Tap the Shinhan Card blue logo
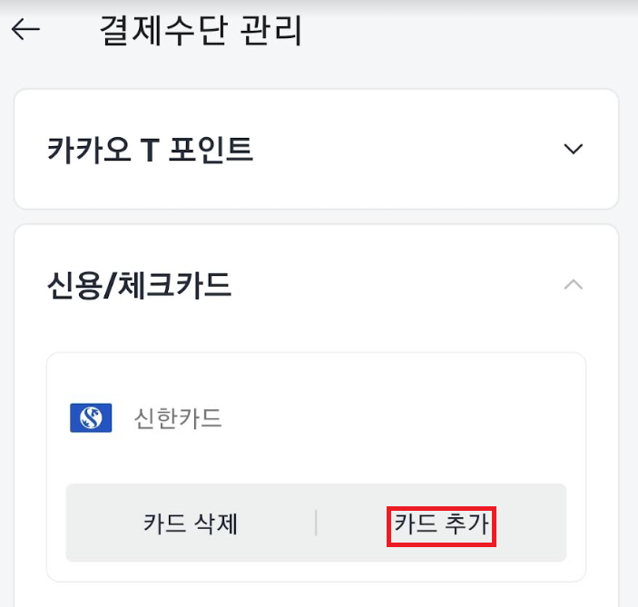Image resolution: width=638 pixels, height=607 pixels. tap(91, 417)
